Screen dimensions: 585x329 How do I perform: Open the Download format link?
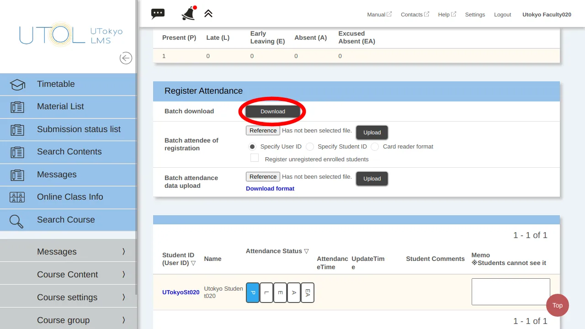point(270,188)
